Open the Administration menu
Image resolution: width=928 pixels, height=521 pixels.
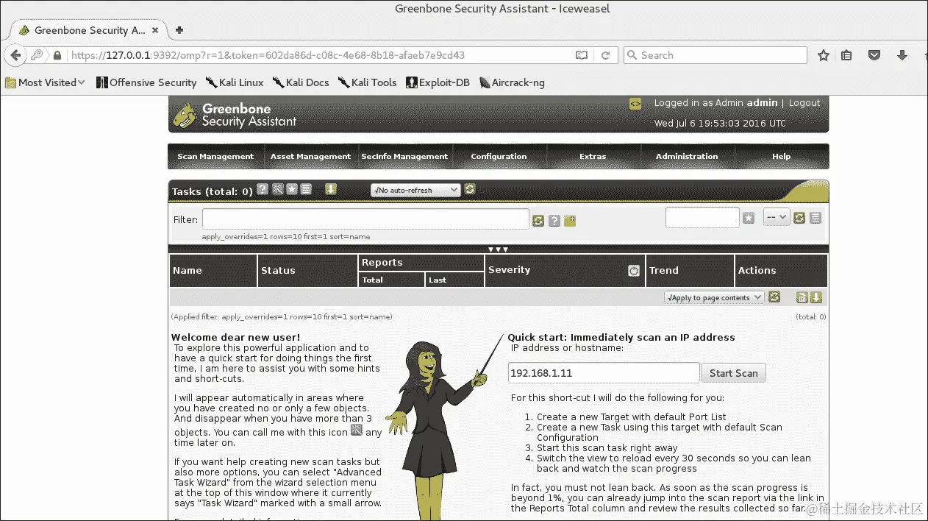tap(687, 156)
